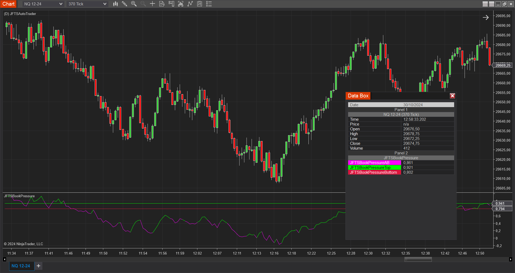Open the Chart Trader icon
515x273 pixels.
pyautogui.click(x=171, y=4)
